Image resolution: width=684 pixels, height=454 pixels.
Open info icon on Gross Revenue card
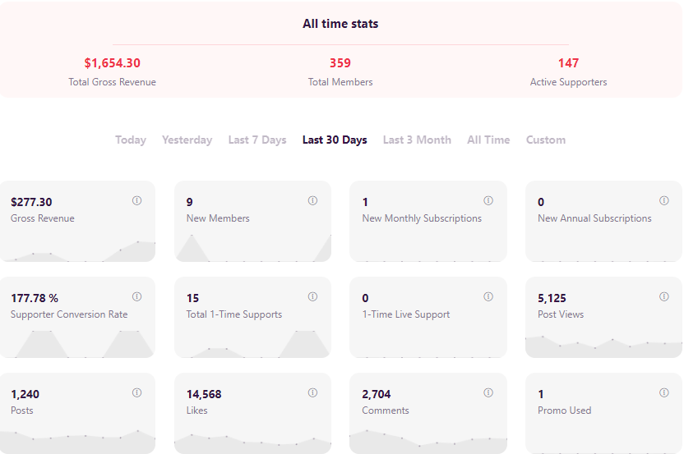(137, 200)
